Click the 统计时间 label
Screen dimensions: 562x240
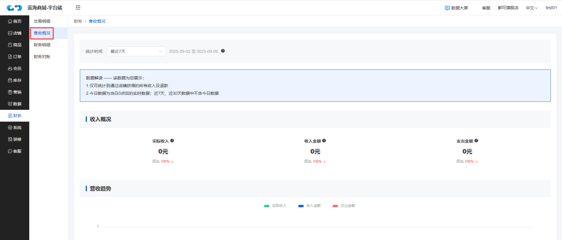point(94,51)
